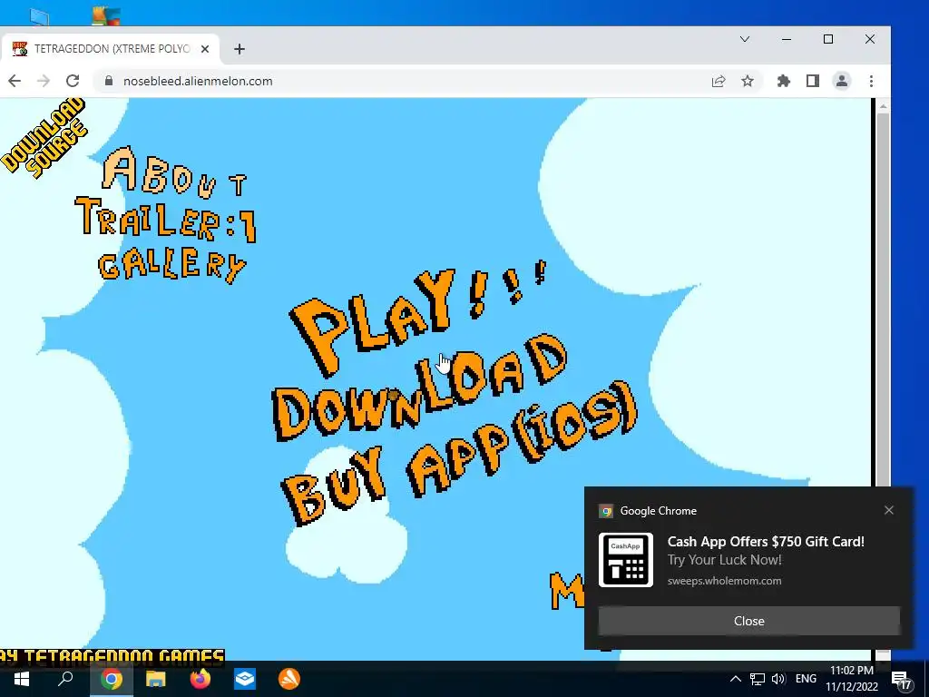Viewport: 929px width, 697px height.
Task: Follow the Play Tetrageddon Games banner
Action: pyautogui.click(x=112, y=655)
